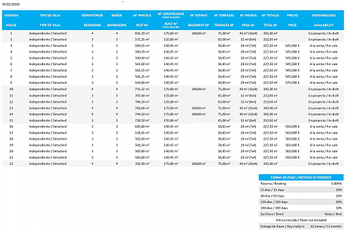Select the PRECIO / PRICE column header
The height and width of the screenshot is (230, 345).
pos(292,20)
